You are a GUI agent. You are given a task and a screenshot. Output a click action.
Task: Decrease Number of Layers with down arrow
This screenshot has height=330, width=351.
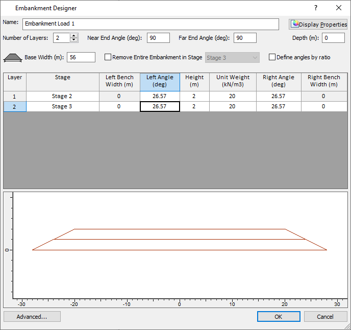[74, 40]
